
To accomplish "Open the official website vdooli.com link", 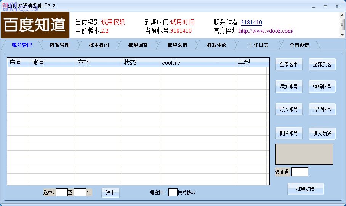I will coord(266,31).
